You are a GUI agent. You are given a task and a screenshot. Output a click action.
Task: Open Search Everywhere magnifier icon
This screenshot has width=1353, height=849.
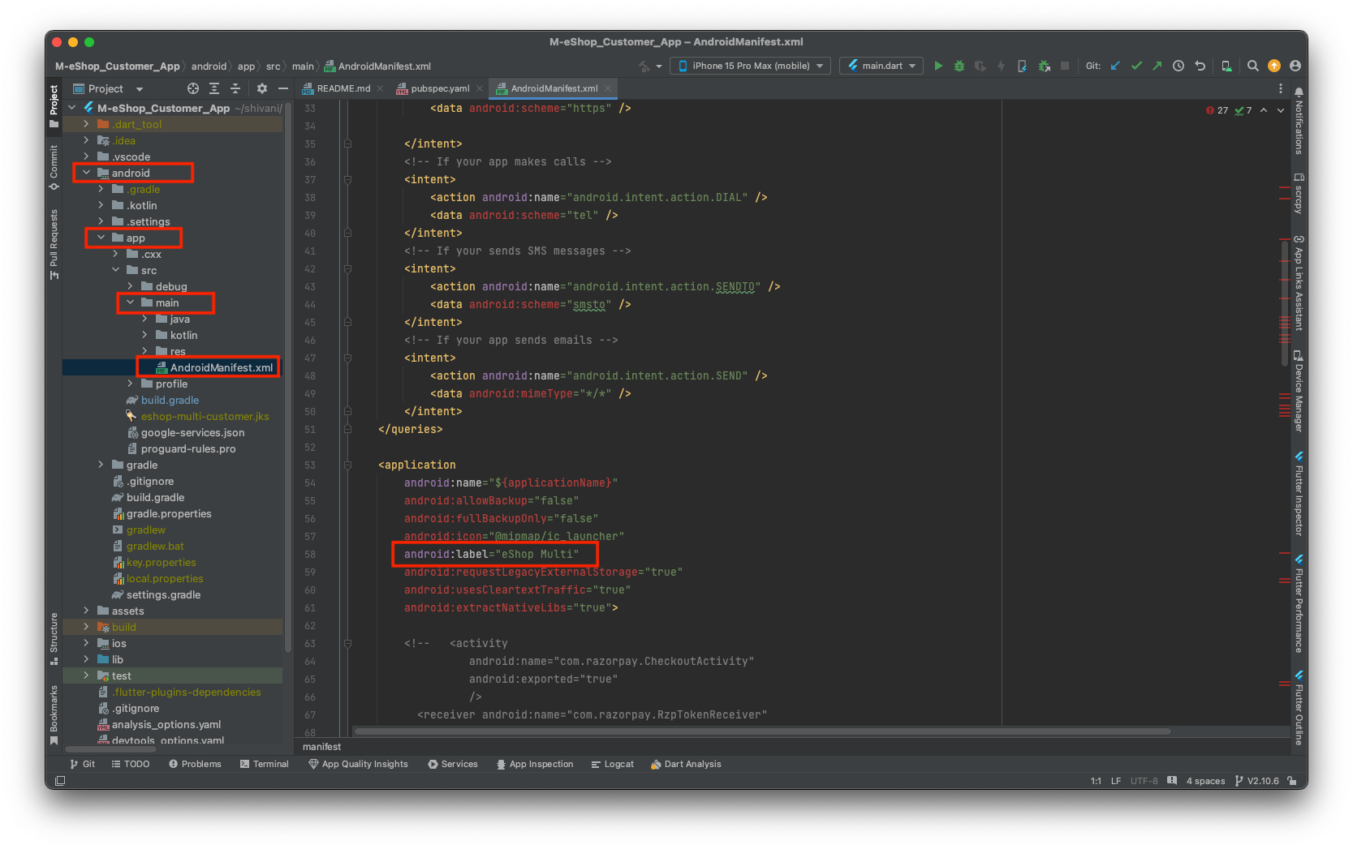tap(1253, 66)
